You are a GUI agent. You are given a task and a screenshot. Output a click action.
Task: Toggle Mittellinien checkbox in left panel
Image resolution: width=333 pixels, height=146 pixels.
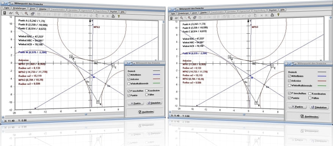(129, 75)
